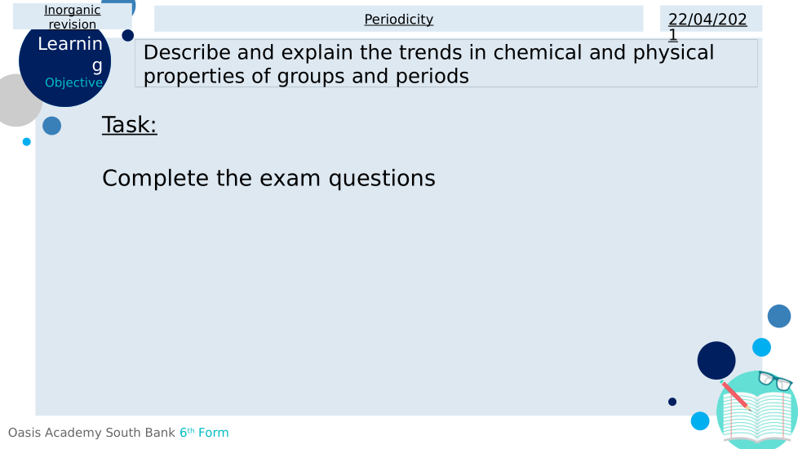Click the small navy dot beside objective box
Image resolution: width=798 pixels, height=449 pixels.
128,35
